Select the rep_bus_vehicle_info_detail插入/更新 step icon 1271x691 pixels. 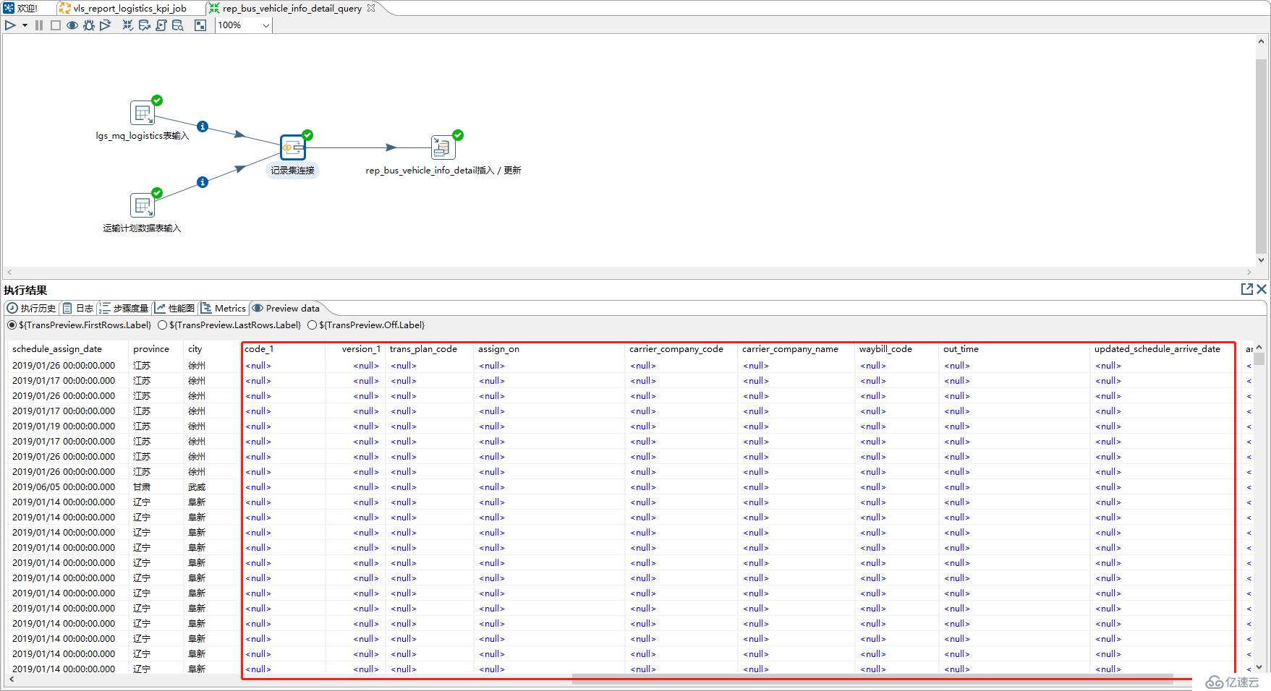(x=443, y=147)
